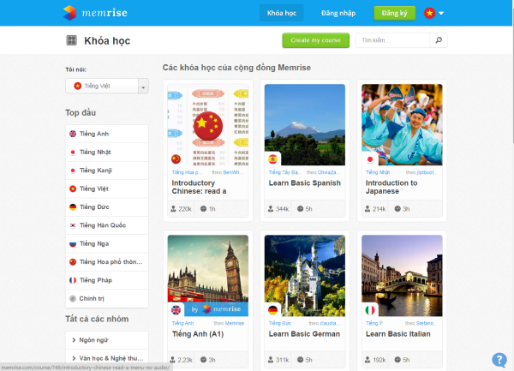Open Learn Basic Spanish course title

click(x=305, y=183)
